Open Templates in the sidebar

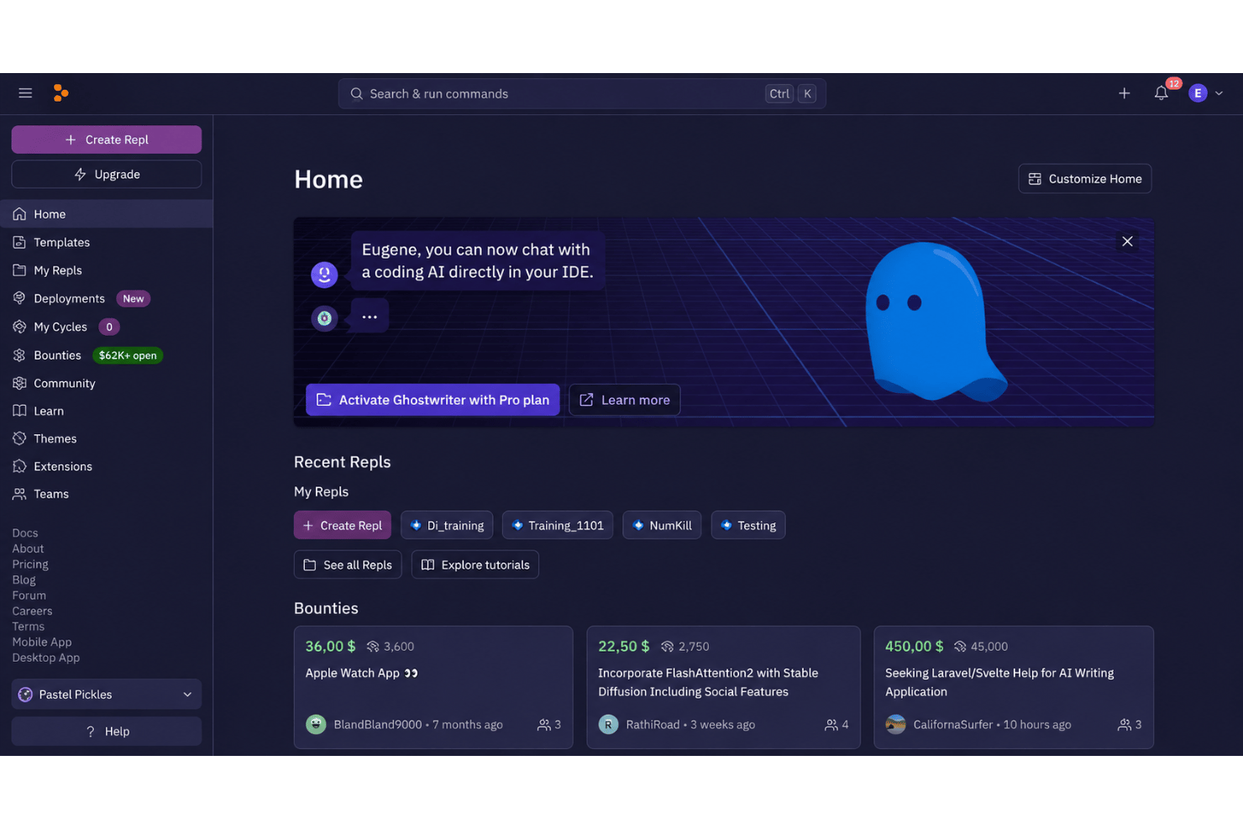tap(106, 242)
